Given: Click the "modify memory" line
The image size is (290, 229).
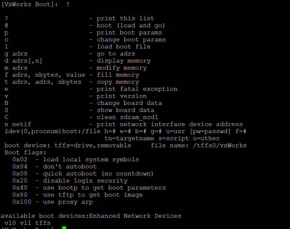Looking at the screenshot, I should (121, 68).
